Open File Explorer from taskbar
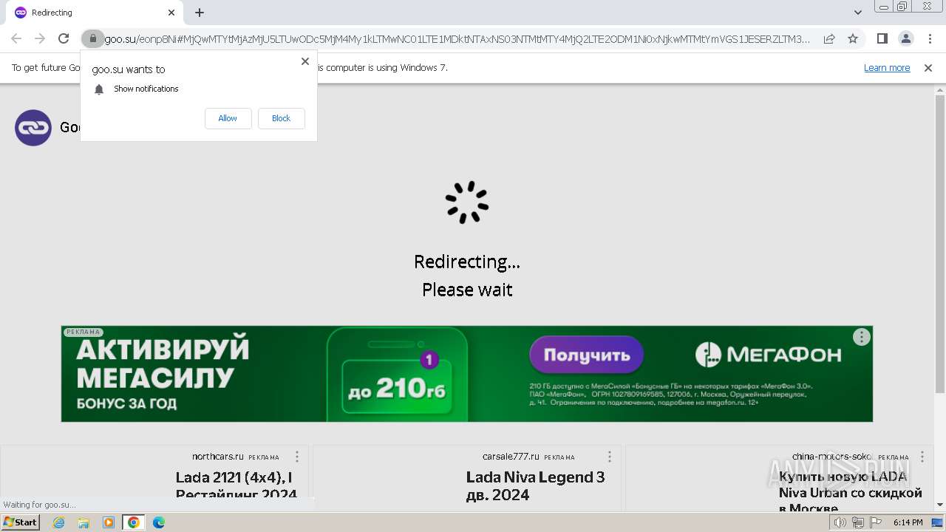The image size is (946, 532). pyautogui.click(x=84, y=522)
